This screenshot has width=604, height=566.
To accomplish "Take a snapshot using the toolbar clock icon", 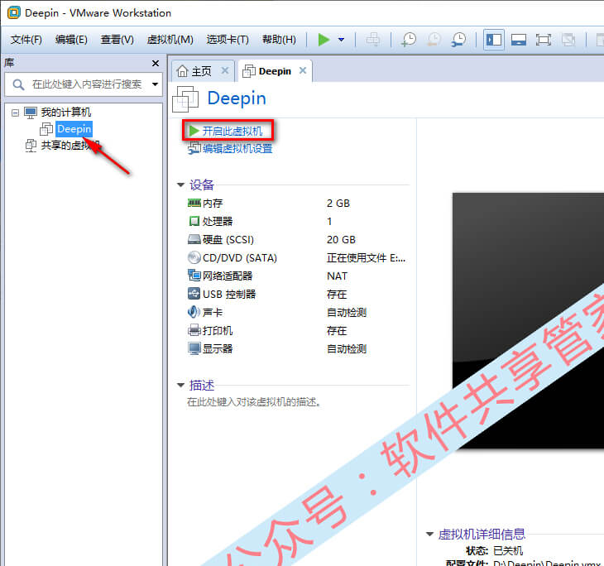I will pyautogui.click(x=409, y=39).
